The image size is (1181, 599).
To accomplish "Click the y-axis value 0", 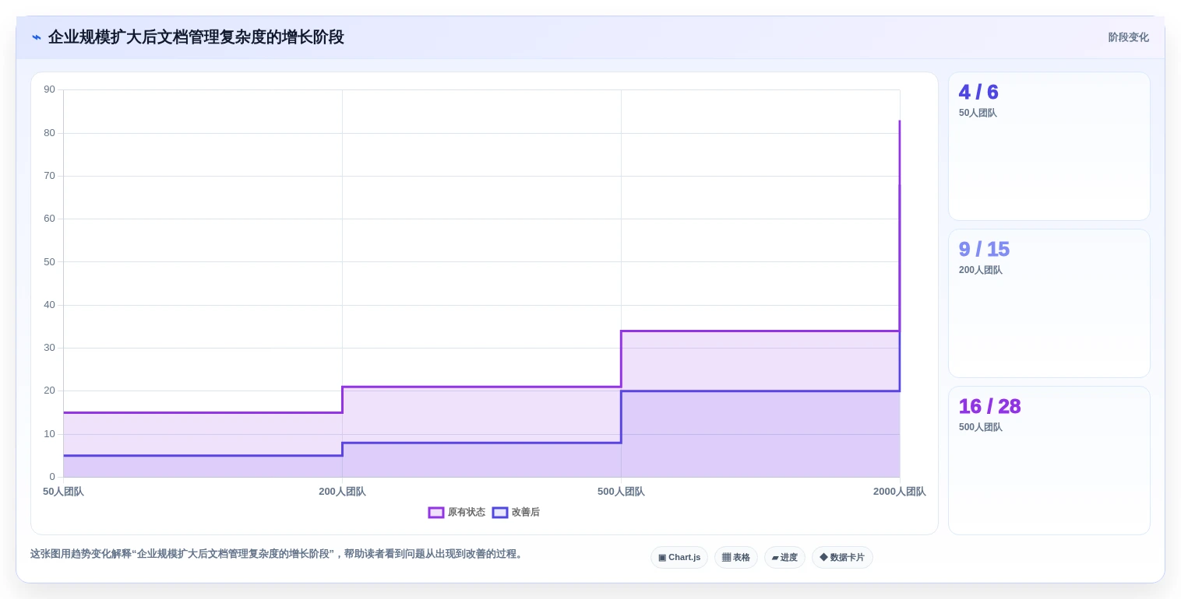I will tap(52, 477).
